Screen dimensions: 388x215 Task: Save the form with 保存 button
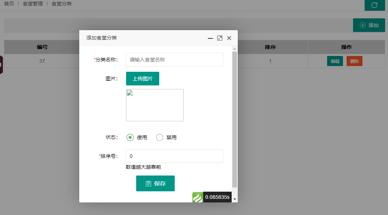click(x=155, y=183)
